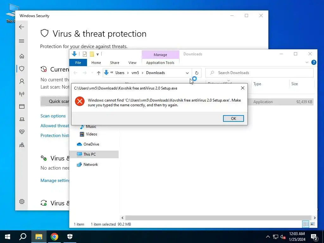Sort files by the Size column
Image resolution: width=324 pixels, height=243 pixels.
(x=302, y=84)
